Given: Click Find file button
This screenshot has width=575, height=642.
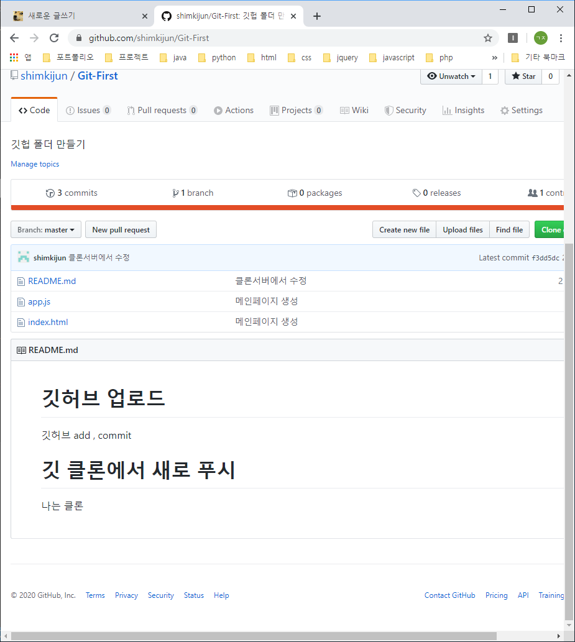Looking at the screenshot, I should pos(509,230).
